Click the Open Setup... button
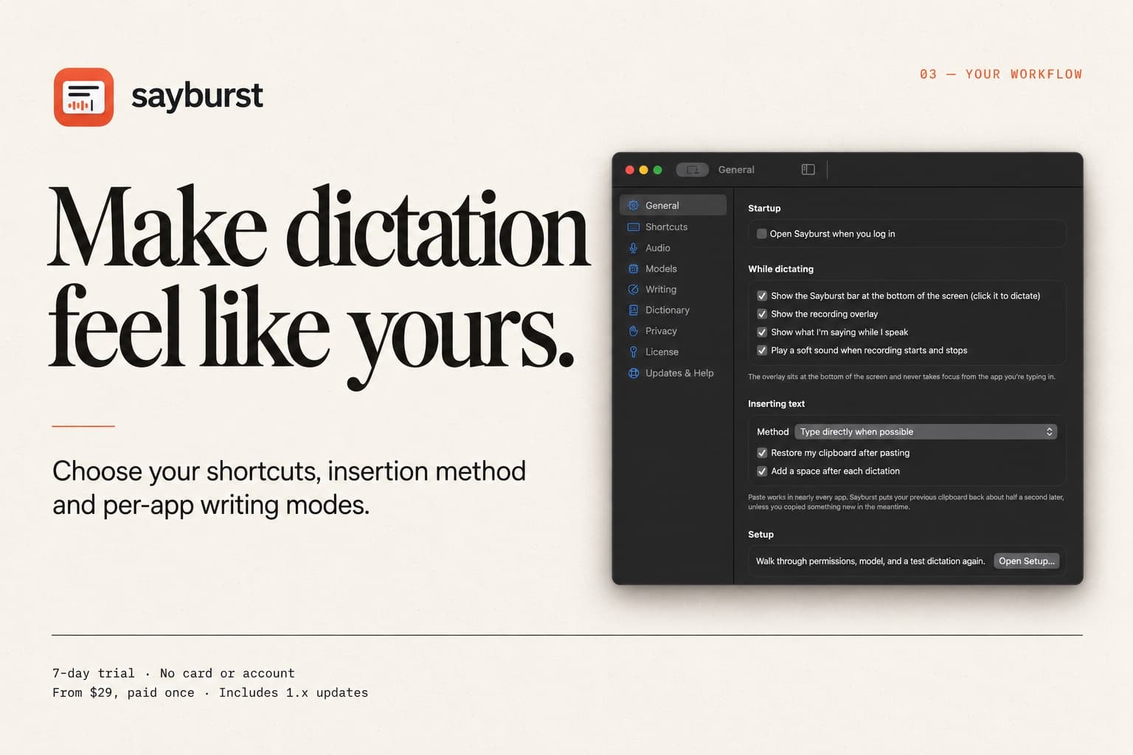Viewport: 1133px width, 755px height. coord(1026,561)
